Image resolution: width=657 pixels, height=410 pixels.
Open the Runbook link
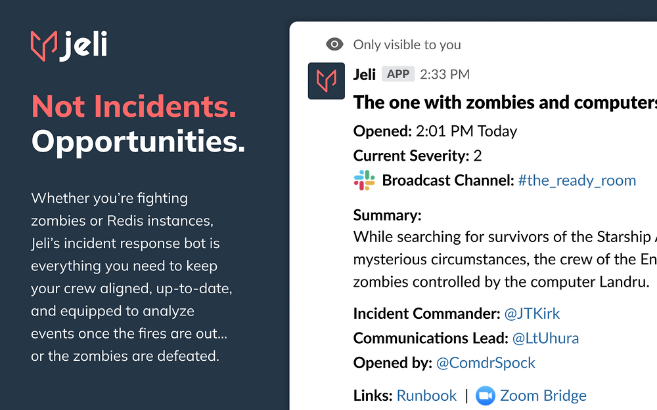426,396
